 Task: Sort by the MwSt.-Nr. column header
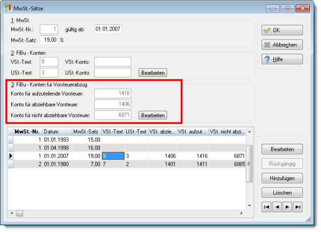click(x=28, y=132)
